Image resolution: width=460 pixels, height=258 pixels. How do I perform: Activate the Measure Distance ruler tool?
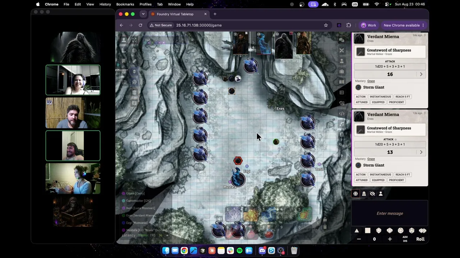click(x=134, y=61)
